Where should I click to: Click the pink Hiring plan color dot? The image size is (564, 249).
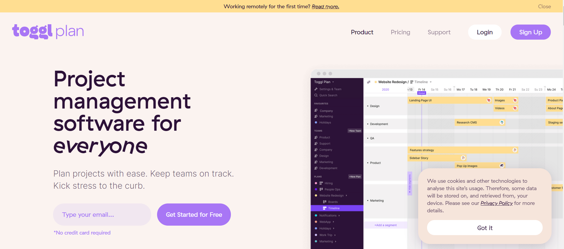316,183
